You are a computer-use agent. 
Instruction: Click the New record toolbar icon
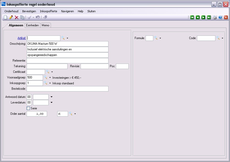(x=5, y=17)
